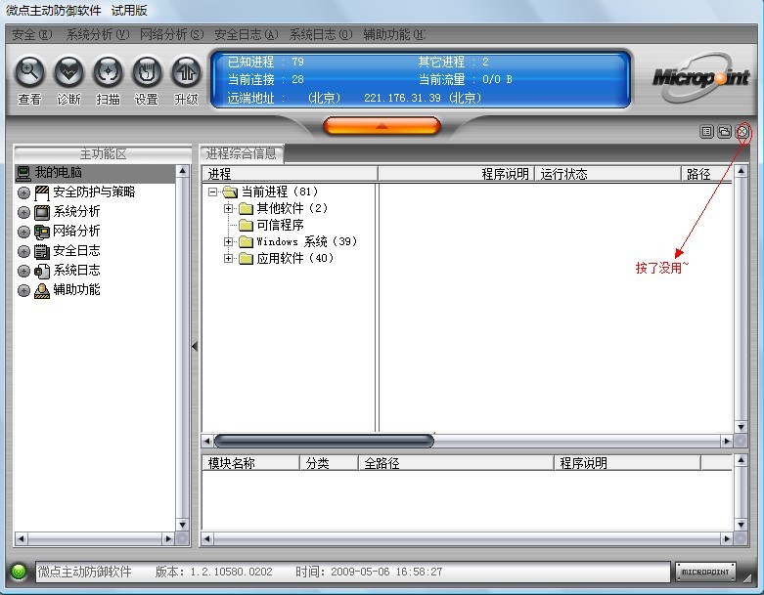Click the 版本: 1.2.10580.0202 status text
The width and height of the screenshot is (764, 595).
click(214, 572)
